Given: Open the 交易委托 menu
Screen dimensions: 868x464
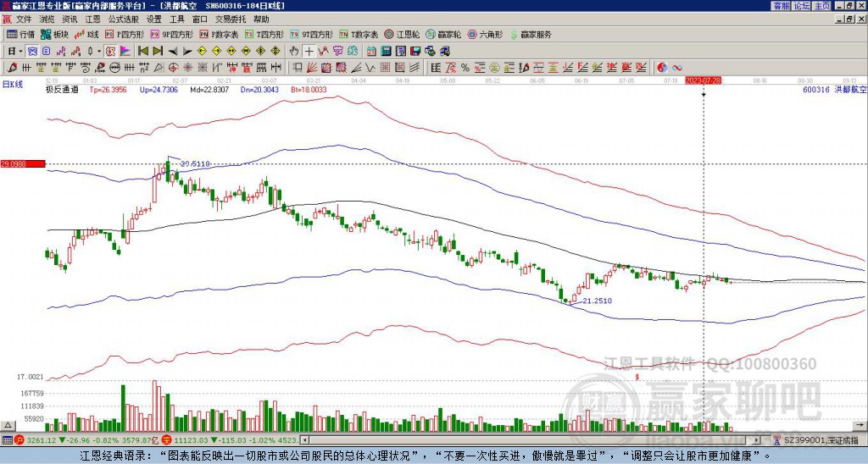Looking at the screenshot, I should pos(231,19).
